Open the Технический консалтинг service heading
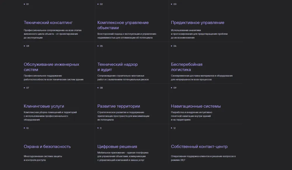This screenshot has height=170, width=292. 48,22
